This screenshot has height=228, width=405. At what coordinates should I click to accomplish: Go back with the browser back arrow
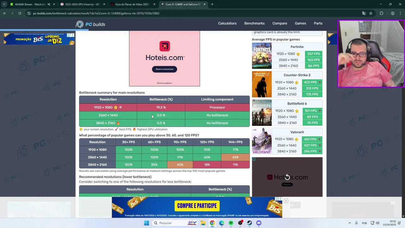pos(4,13)
